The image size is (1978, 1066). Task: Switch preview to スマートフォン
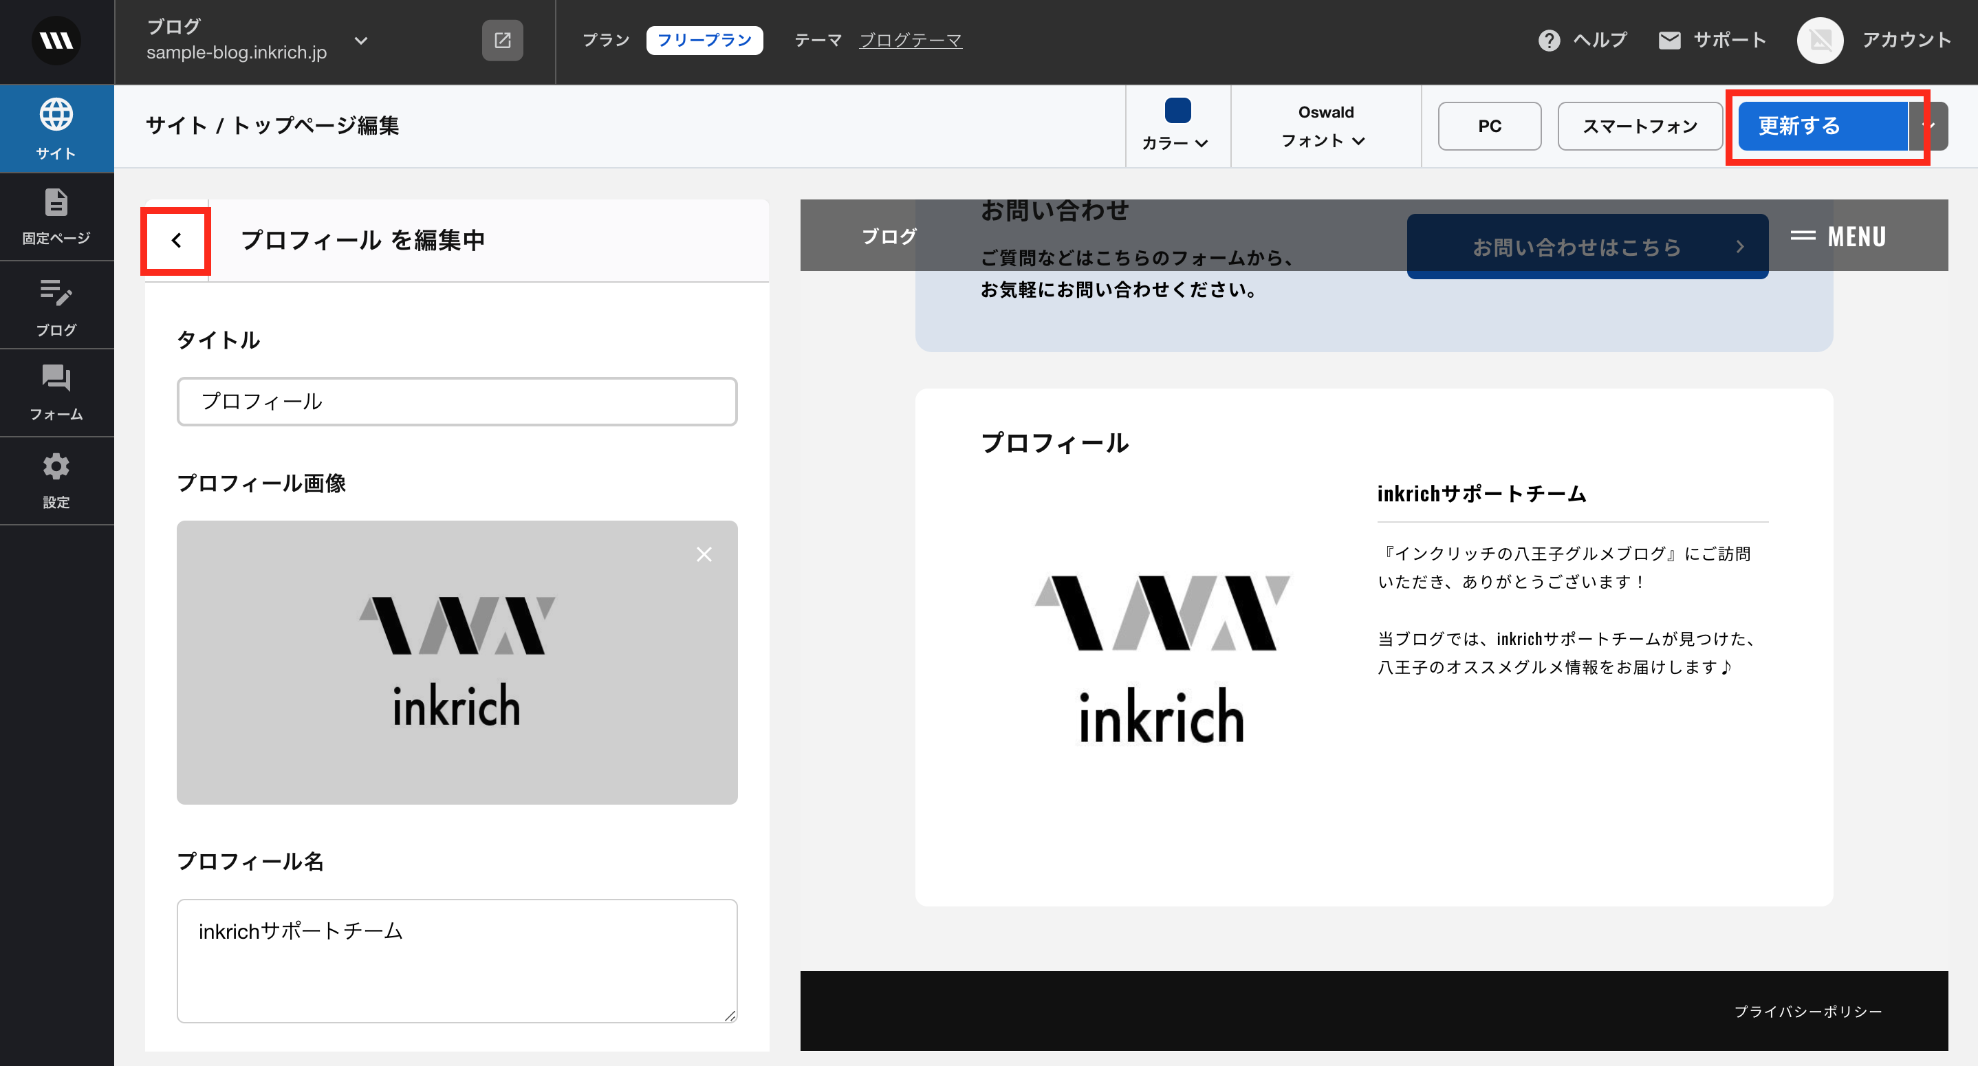tap(1640, 126)
